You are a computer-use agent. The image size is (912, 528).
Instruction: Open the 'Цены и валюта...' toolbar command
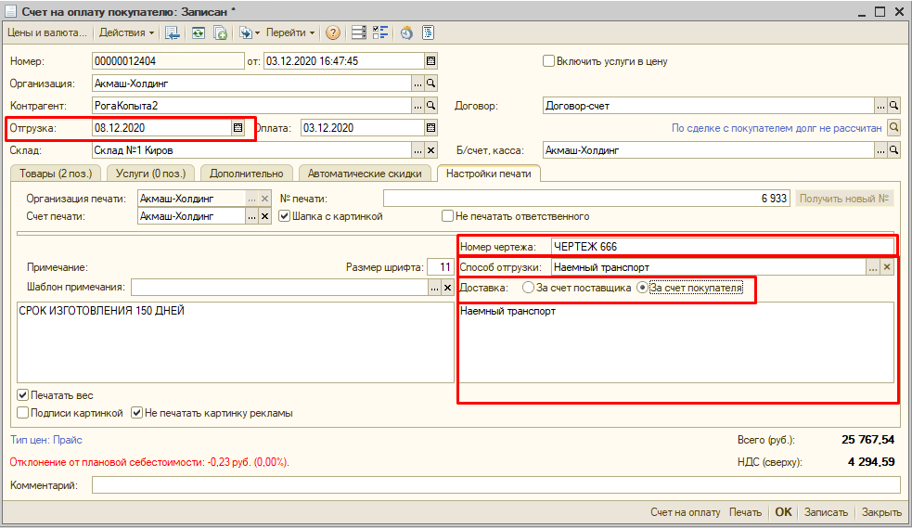click(x=47, y=32)
